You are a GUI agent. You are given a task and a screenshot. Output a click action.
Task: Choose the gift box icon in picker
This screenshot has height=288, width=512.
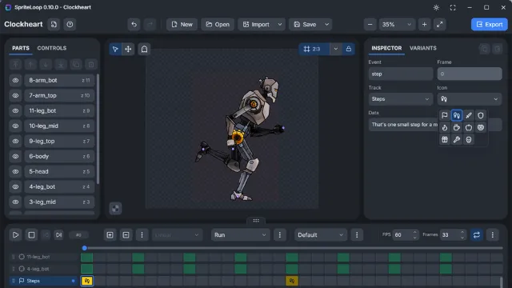tap(445, 139)
